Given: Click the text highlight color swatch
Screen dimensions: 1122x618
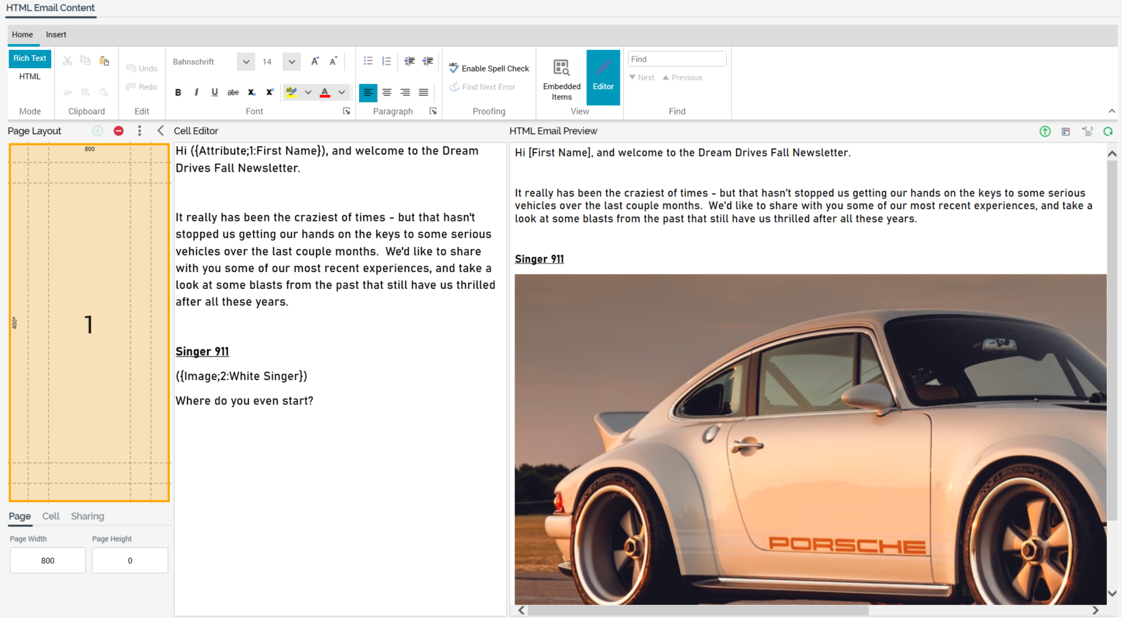Looking at the screenshot, I should pyautogui.click(x=292, y=92).
